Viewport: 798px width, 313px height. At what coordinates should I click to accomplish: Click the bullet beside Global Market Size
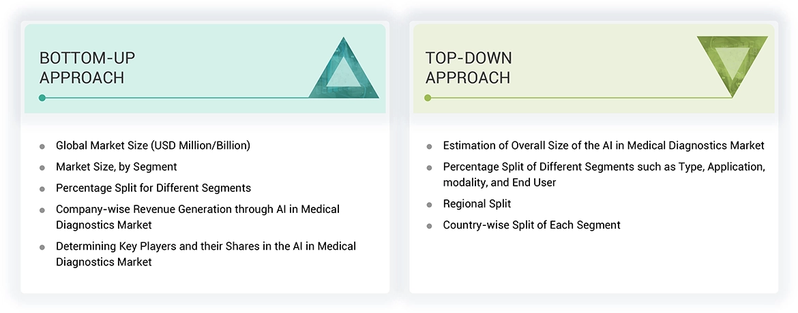coord(42,146)
